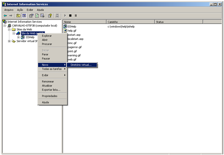
Task: Open the Arquivo menu
Action: pyautogui.click(x=9, y=10)
